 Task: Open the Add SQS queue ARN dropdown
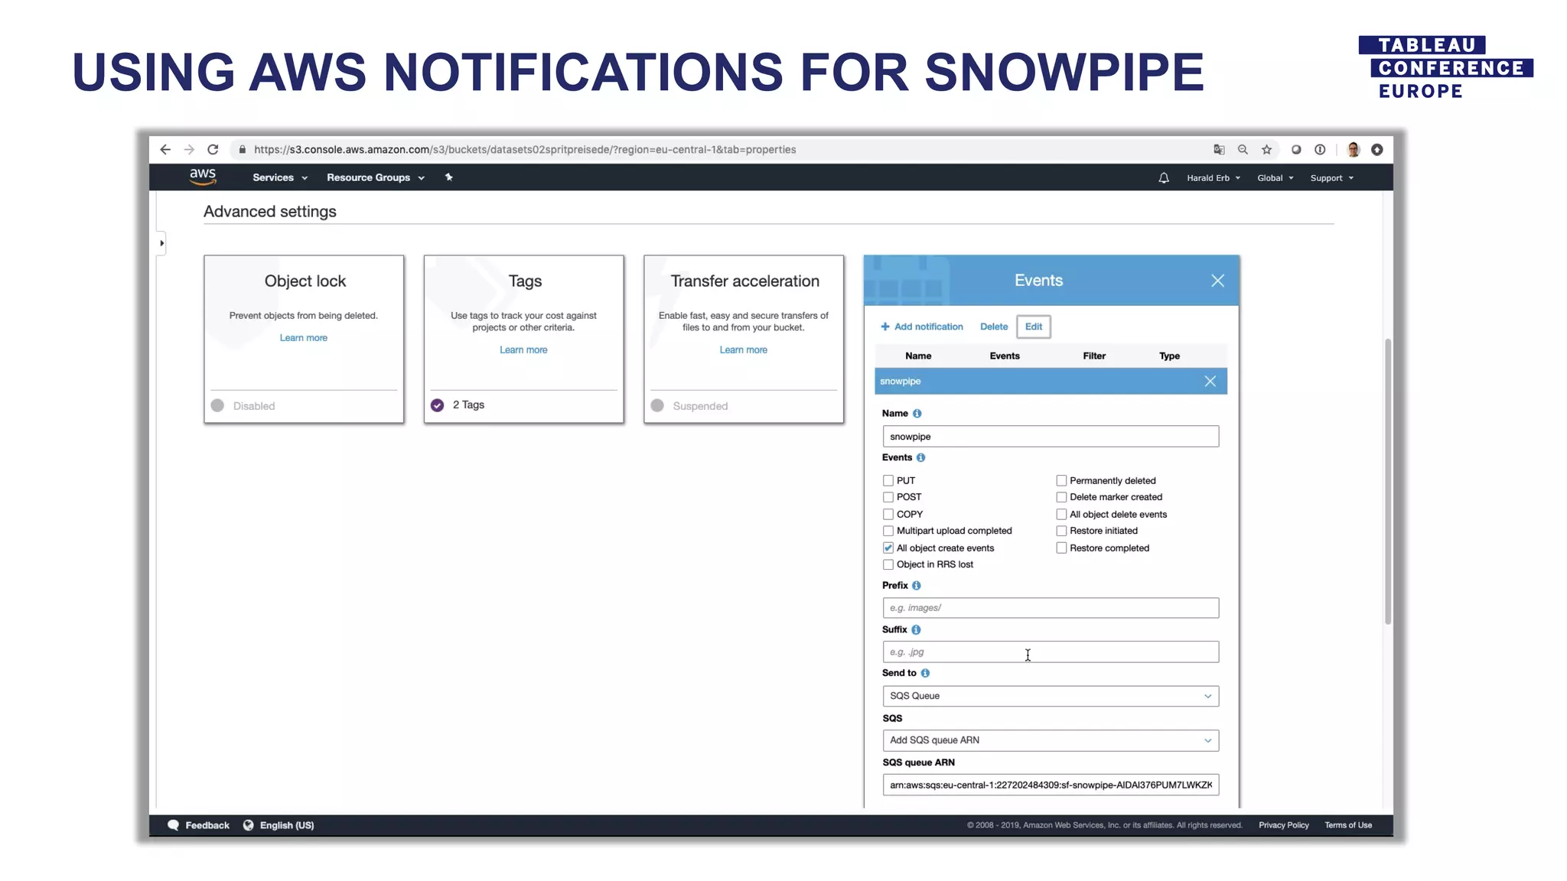point(1051,740)
